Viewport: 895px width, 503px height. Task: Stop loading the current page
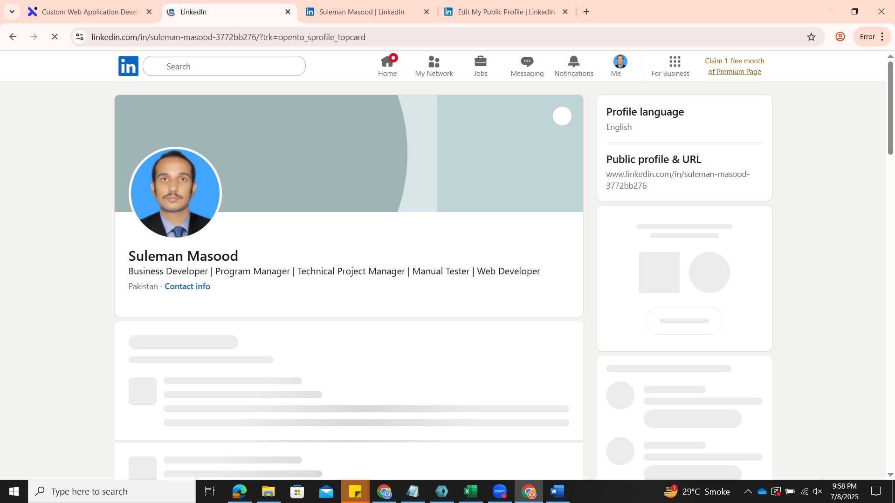click(55, 37)
